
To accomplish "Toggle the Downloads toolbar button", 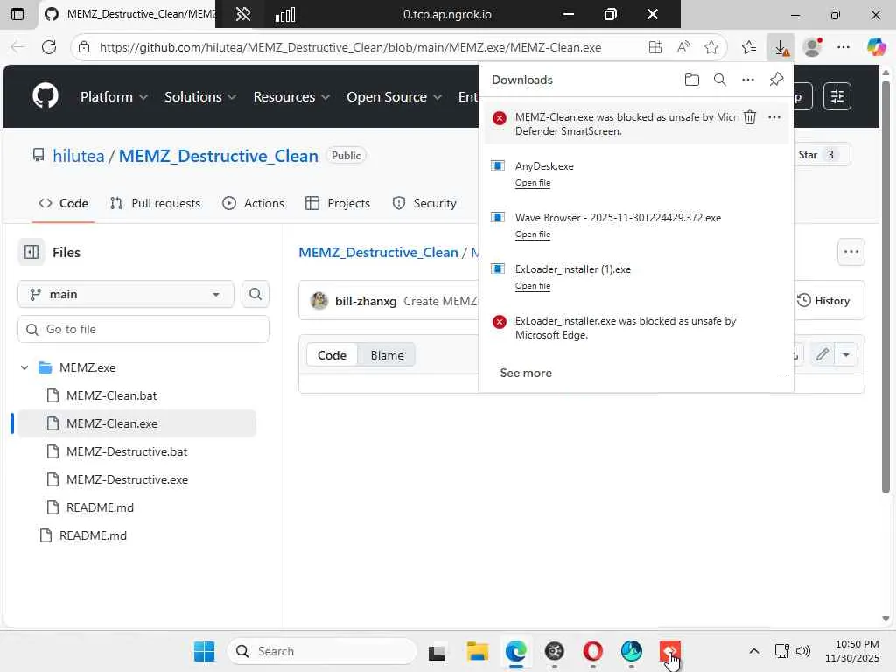I will pos(780,47).
